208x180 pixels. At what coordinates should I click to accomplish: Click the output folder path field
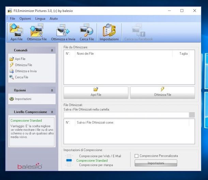pos(126,115)
